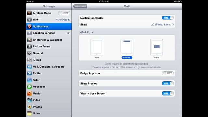Enable Badge App Icon switch
This screenshot has width=208, height=117.
[x=168, y=73]
